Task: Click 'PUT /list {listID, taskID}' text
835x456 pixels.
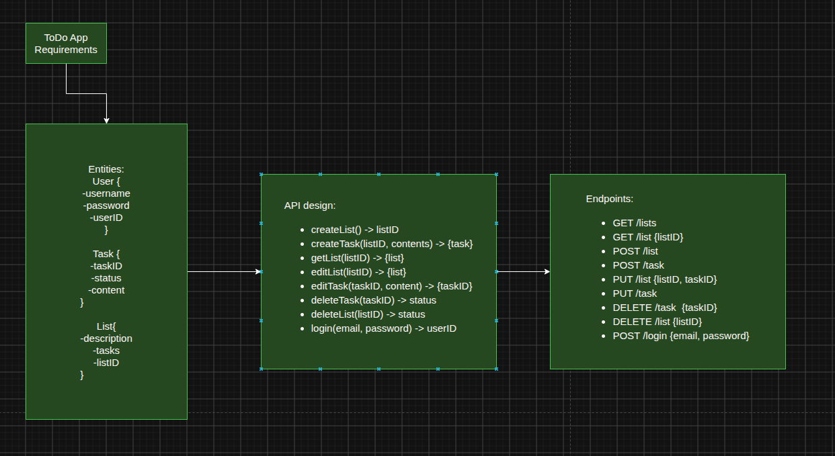Action: [664, 279]
